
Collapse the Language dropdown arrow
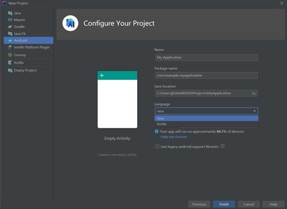(255, 111)
